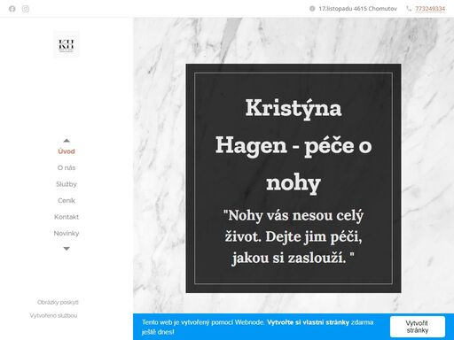Open the Ceník page

[67, 200]
